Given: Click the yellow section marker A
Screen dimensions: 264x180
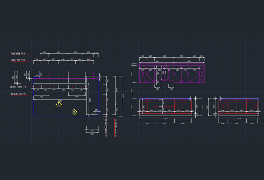Looking at the screenshot, I should click(x=59, y=105).
